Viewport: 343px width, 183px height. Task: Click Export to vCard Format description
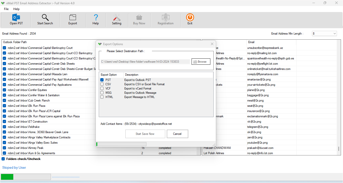pyautogui.click(x=138, y=88)
